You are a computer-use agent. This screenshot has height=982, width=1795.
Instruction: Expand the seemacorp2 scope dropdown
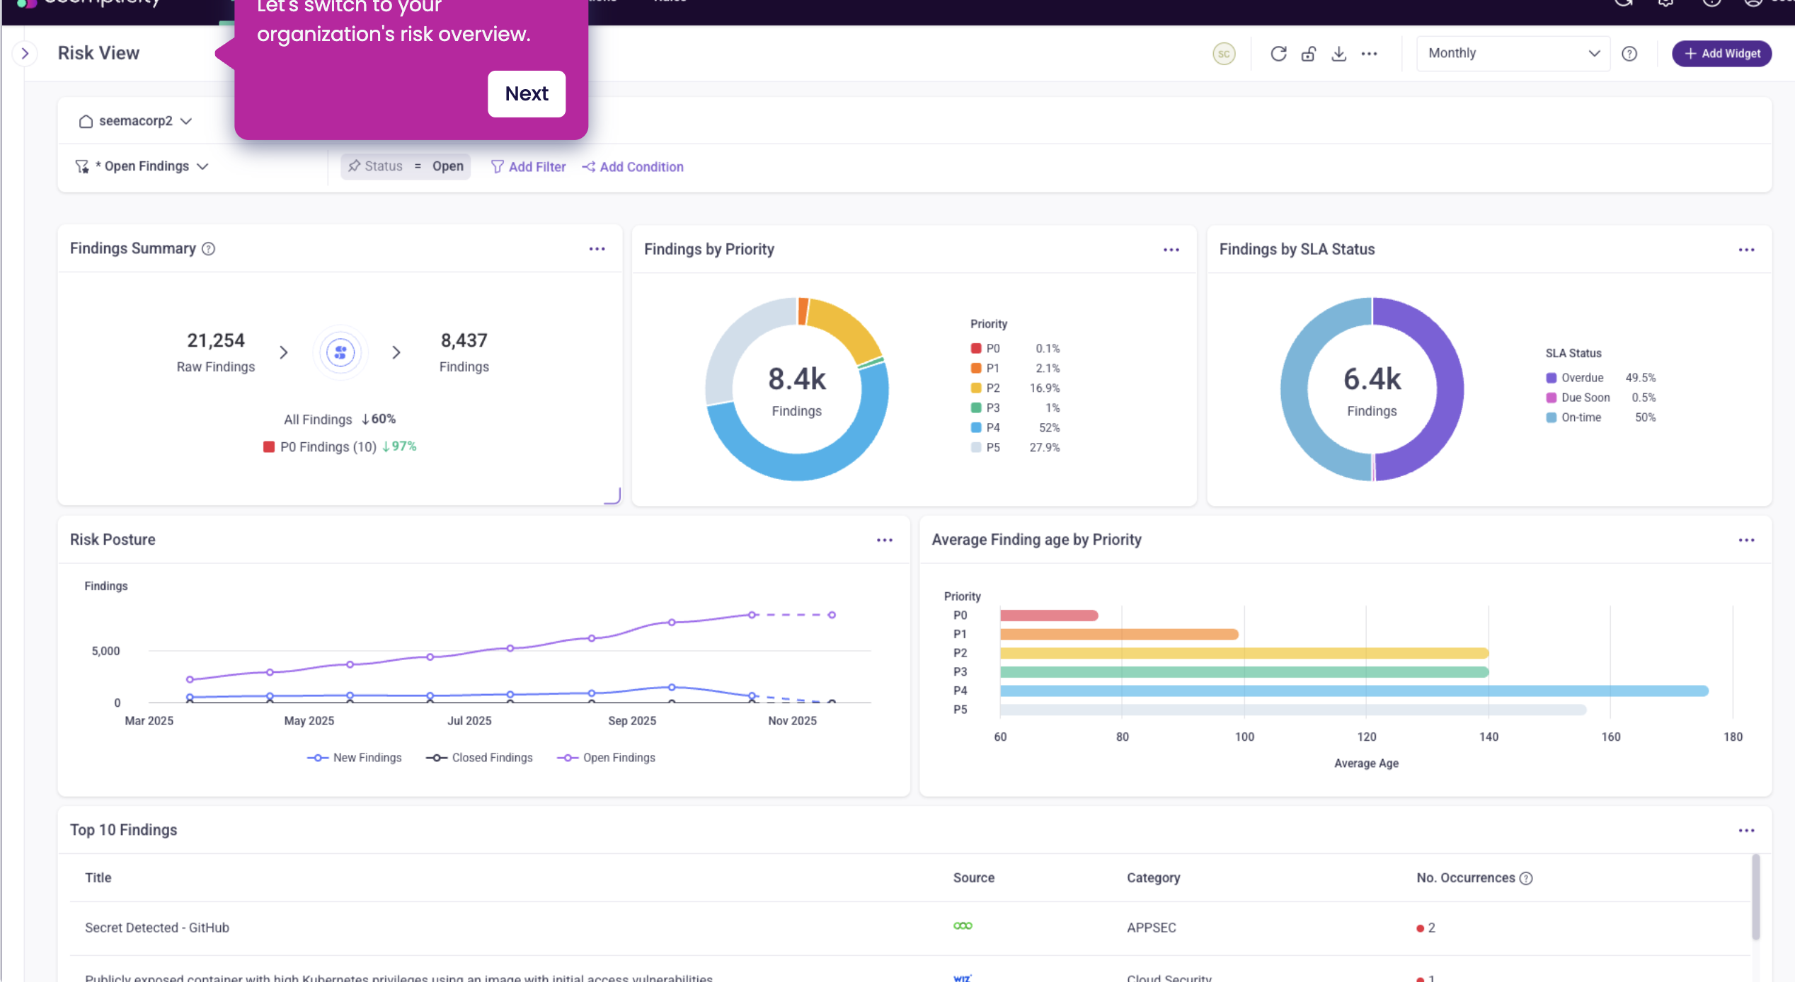135,121
